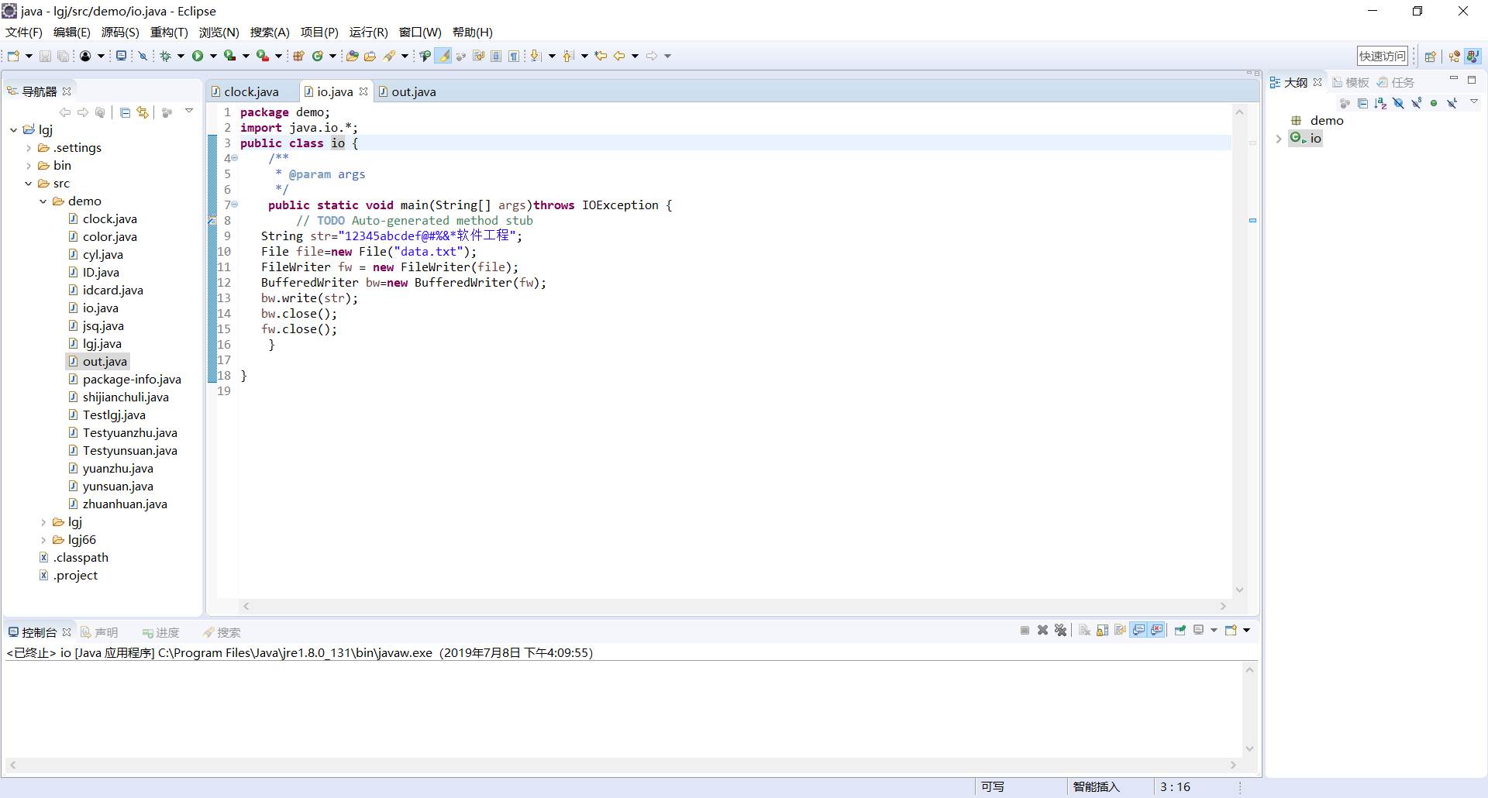This screenshot has height=798, width=1488.
Task: Expand the io class in outline
Action: pos(1279,139)
